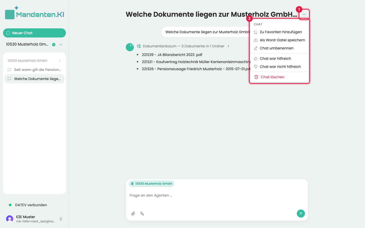365x228 pixels.
Task: Click the paperclip attach icon
Action: (x=133, y=214)
